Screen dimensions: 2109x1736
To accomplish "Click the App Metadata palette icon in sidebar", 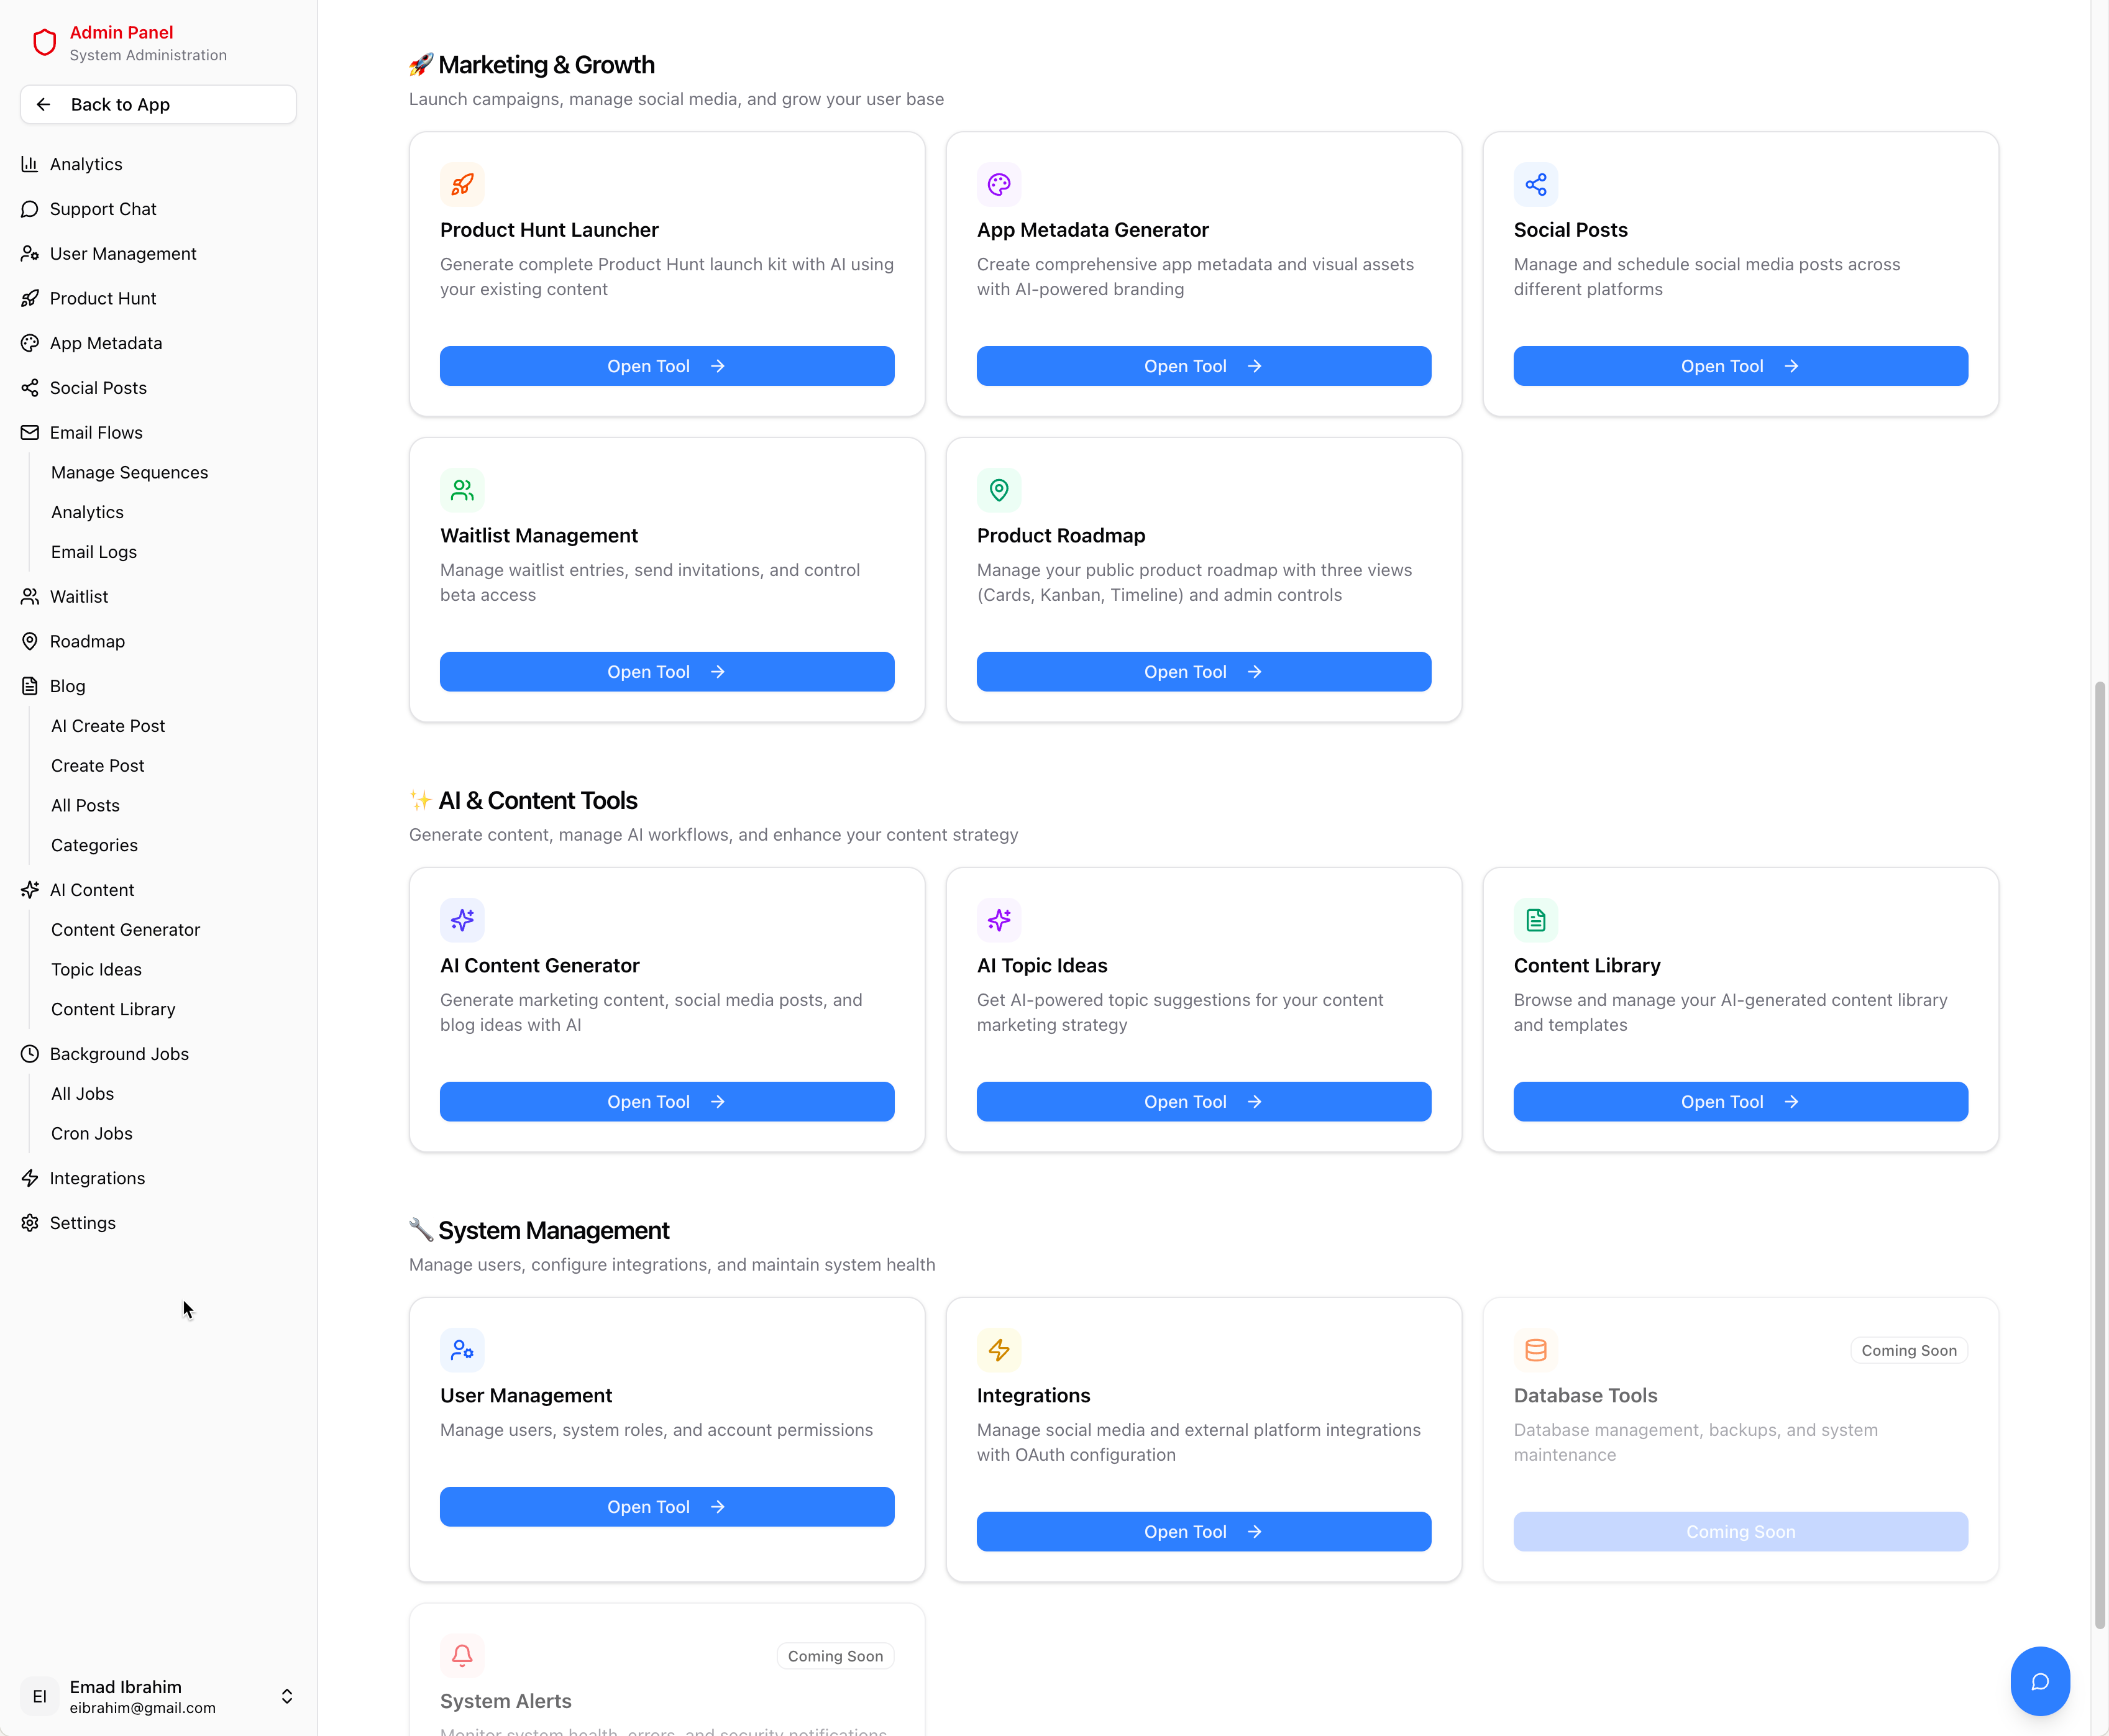I will coord(30,343).
